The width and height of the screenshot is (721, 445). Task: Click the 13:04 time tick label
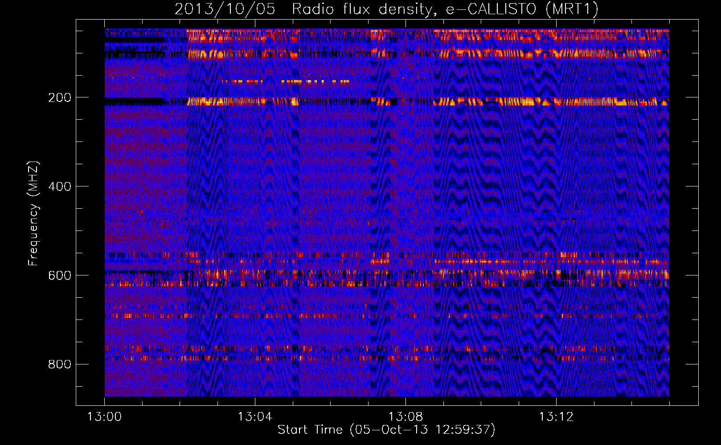point(255,417)
